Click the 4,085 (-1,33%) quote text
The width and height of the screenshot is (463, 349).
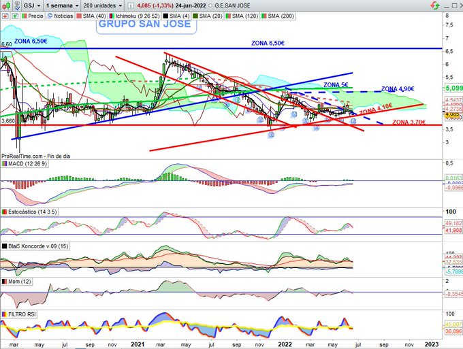155,5
